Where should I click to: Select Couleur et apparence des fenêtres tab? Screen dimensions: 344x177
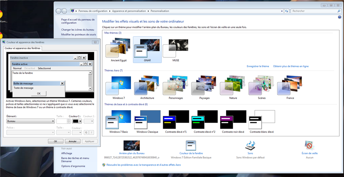coord(23,48)
